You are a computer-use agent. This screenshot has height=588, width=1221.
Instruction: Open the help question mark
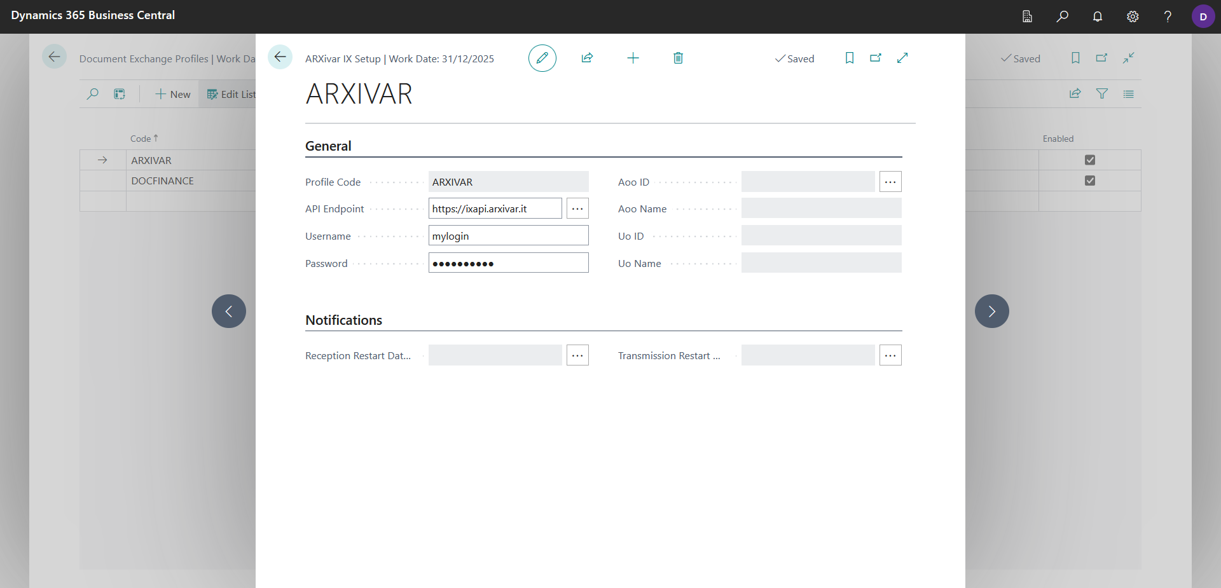[1168, 17]
